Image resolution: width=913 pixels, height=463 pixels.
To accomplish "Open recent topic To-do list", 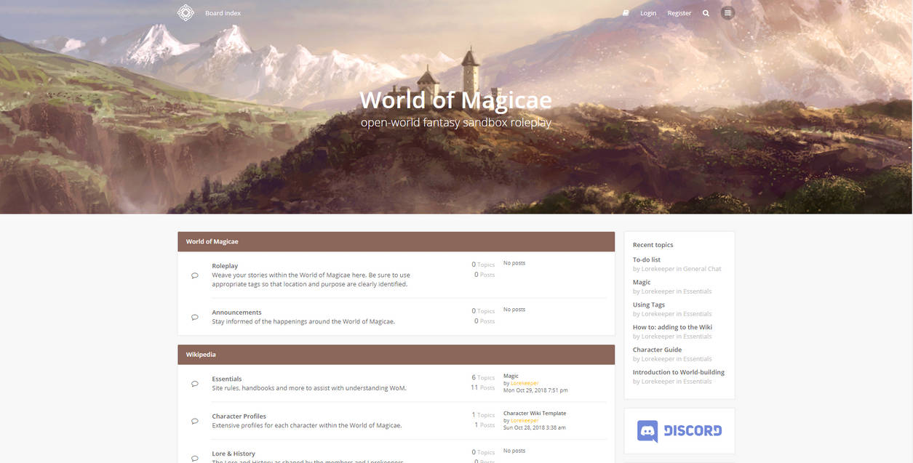I will [647, 259].
